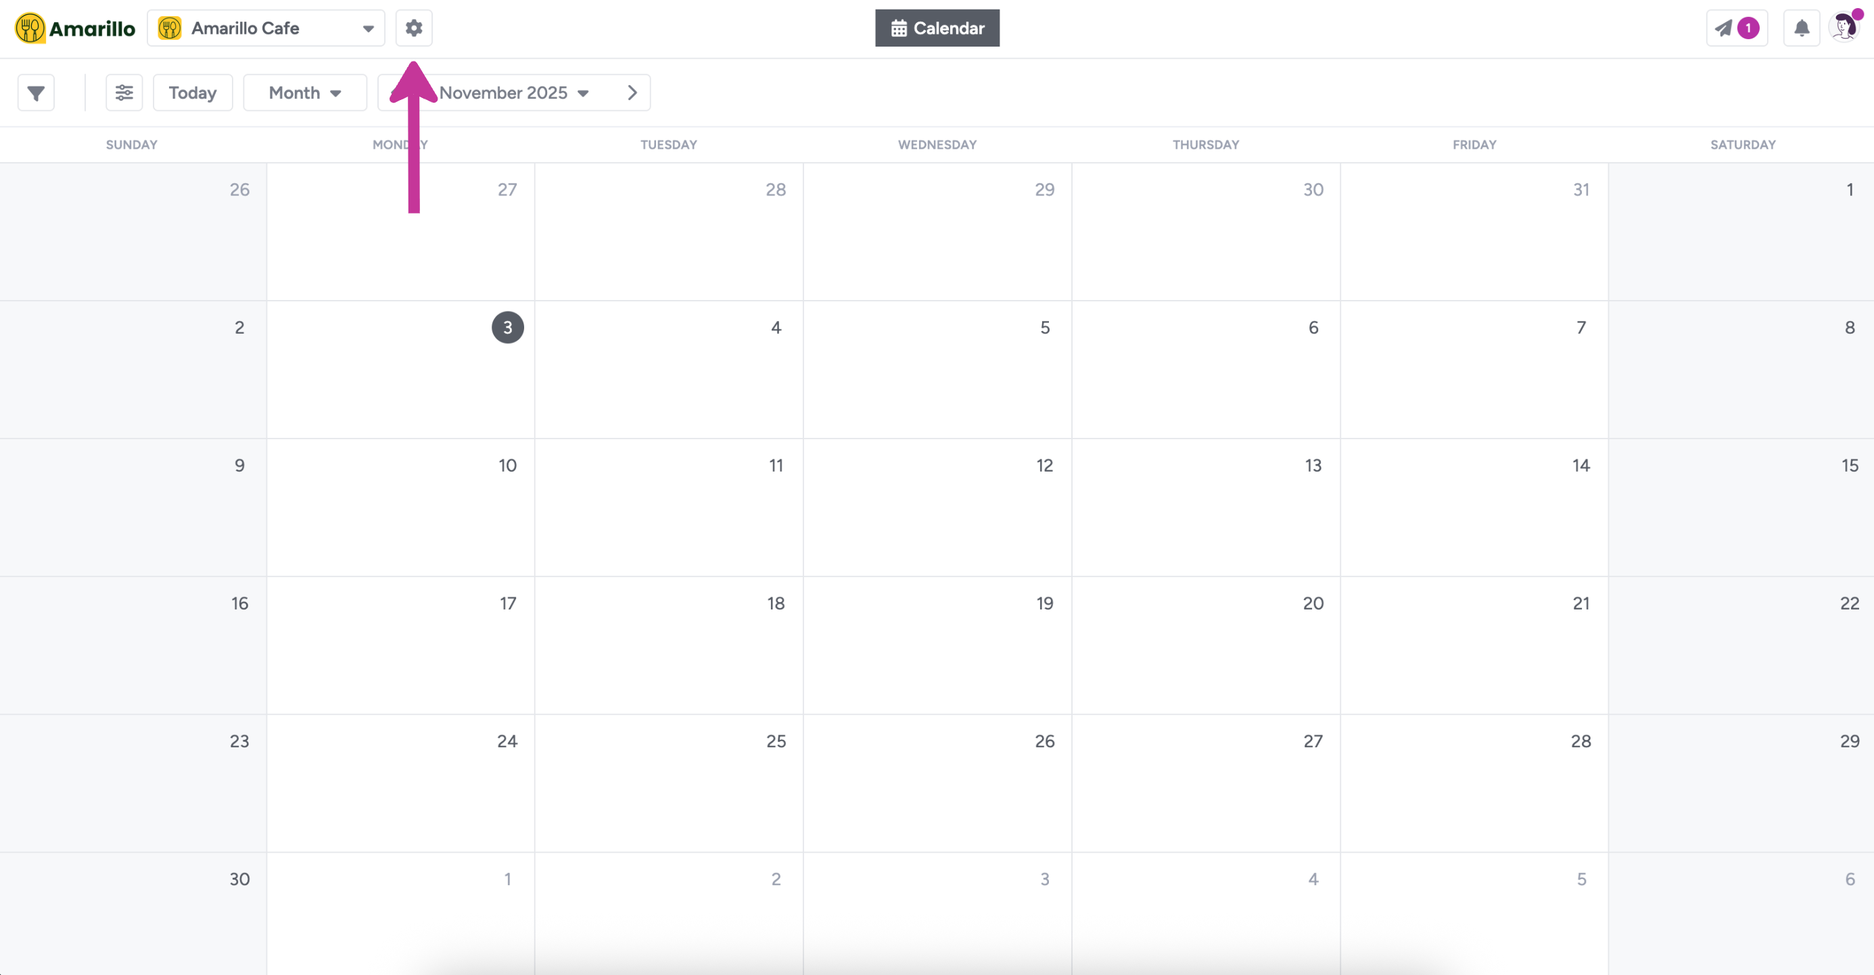This screenshot has width=1874, height=975.
Task: Go to next month arrow
Action: (632, 93)
